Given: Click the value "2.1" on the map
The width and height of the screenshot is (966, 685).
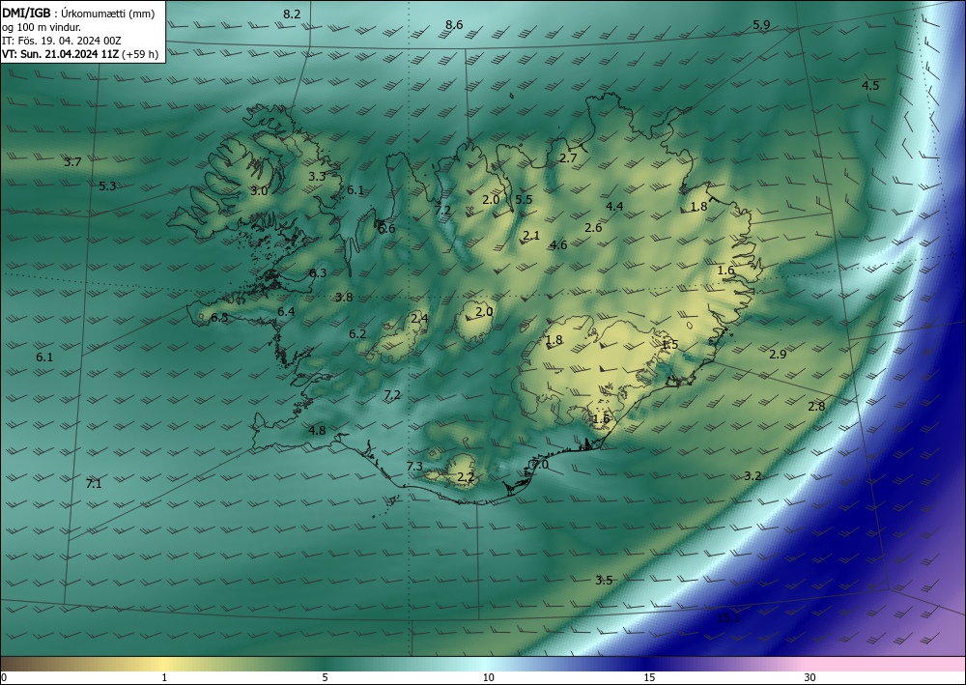Looking at the screenshot, I should 531,236.
